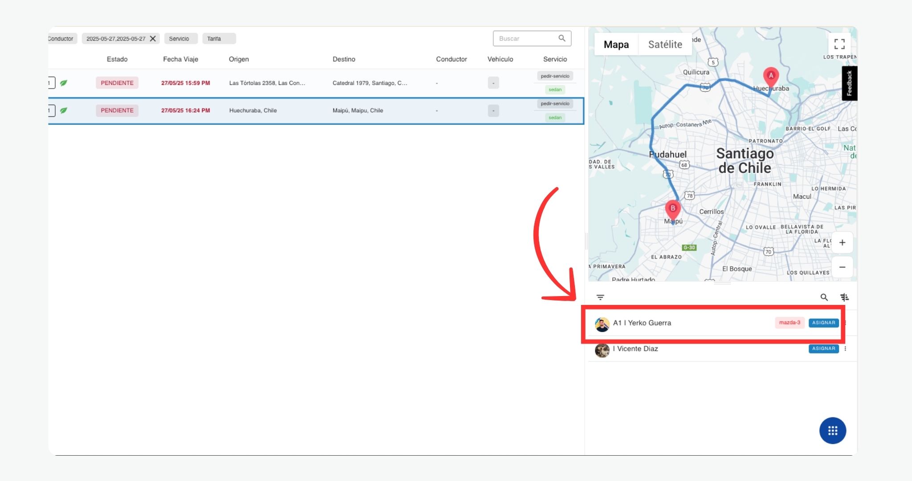Open the Feedback side tab

point(849,83)
